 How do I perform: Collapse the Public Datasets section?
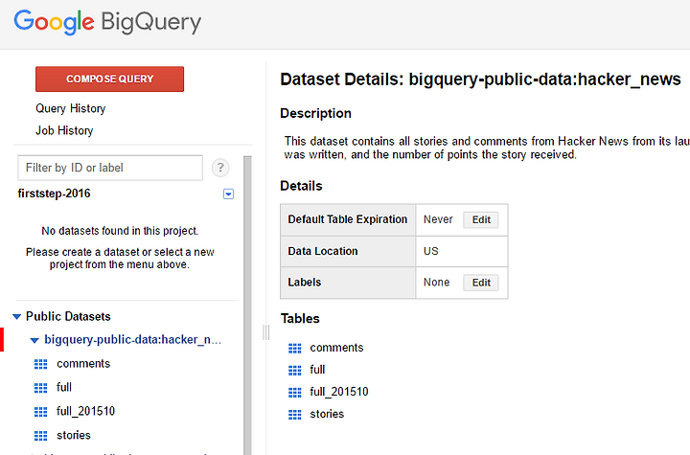pos(16,317)
